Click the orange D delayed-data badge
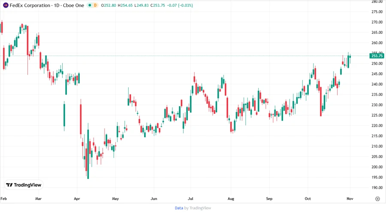The width and height of the screenshot is (386, 213). coord(95,5)
